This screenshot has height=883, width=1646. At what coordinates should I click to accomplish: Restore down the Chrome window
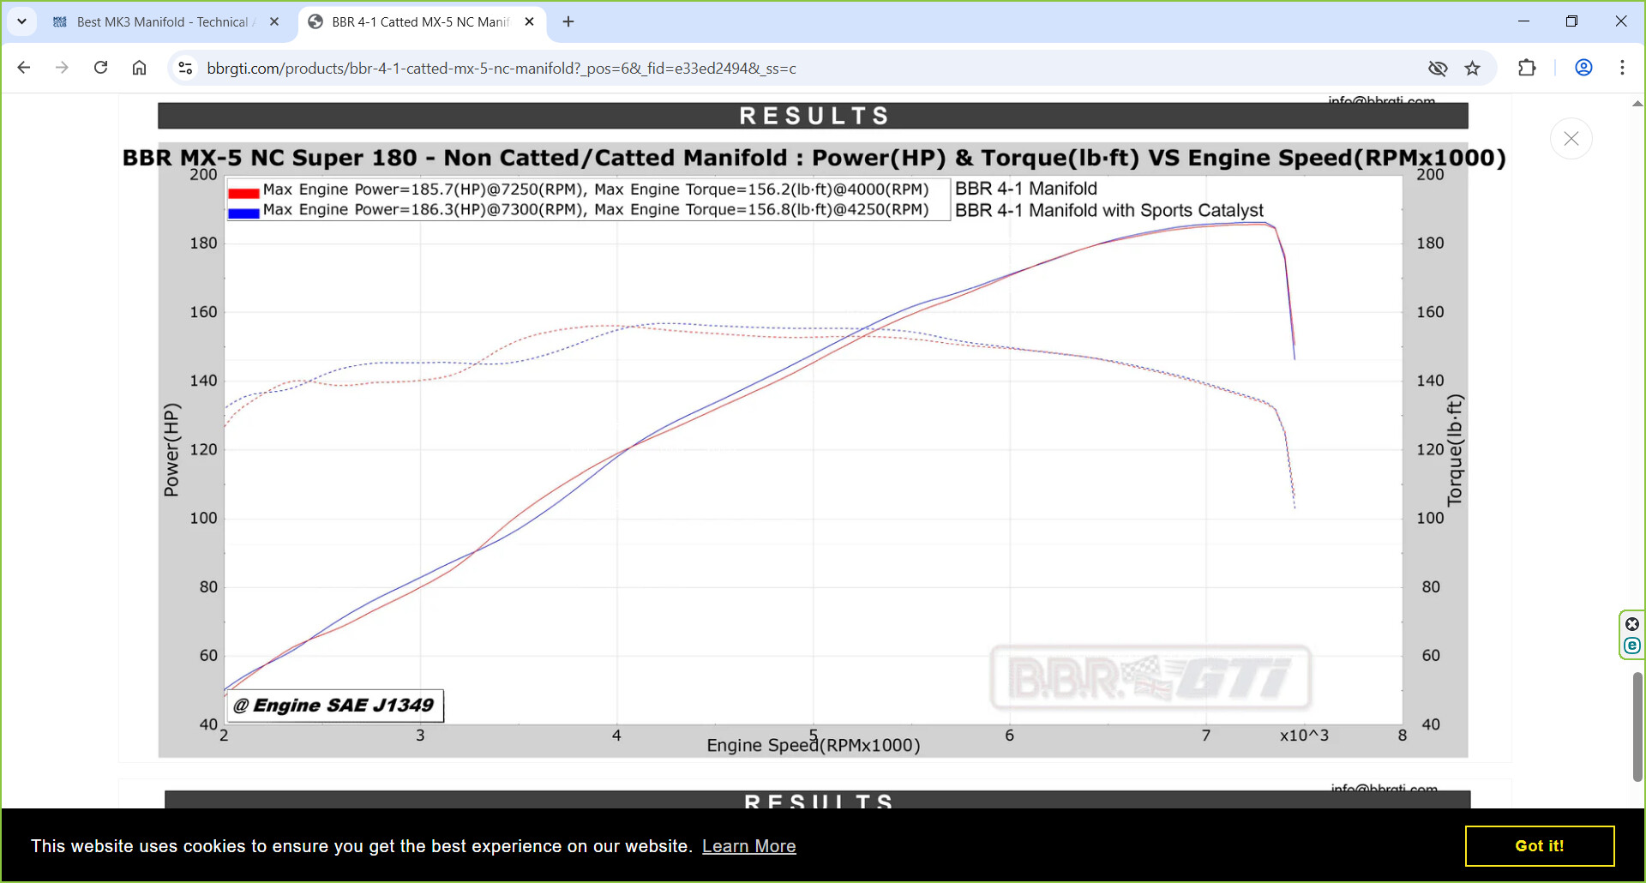pos(1571,21)
